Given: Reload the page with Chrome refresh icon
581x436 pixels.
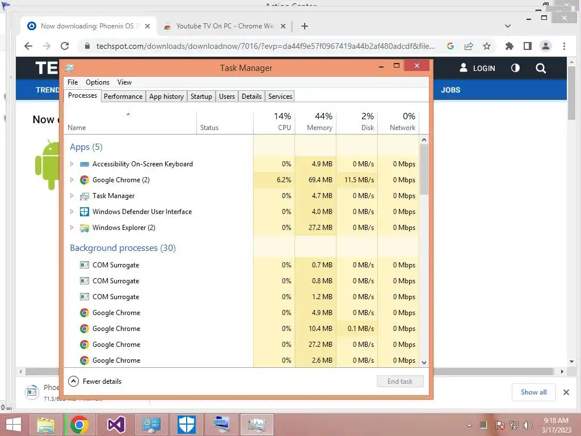Looking at the screenshot, I should (x=65, y=46).
